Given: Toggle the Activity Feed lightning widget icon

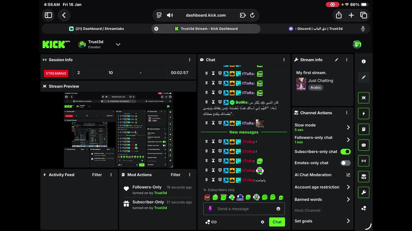Looking at the screenshot, I should (x=364, y=114).
